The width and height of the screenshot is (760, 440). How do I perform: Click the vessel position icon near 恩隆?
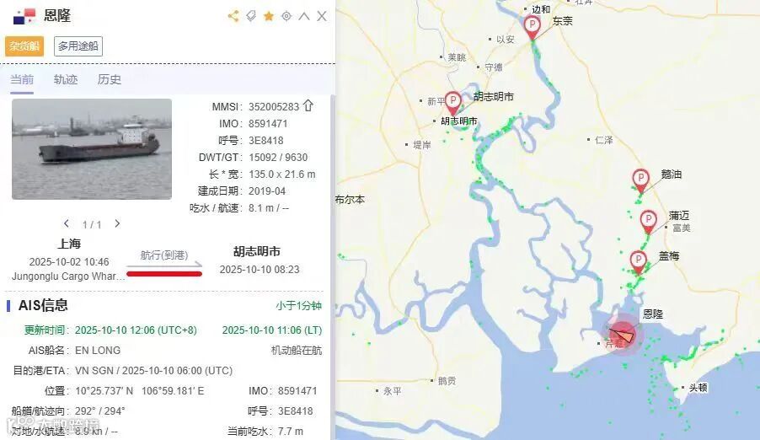[x=622, y=335]
